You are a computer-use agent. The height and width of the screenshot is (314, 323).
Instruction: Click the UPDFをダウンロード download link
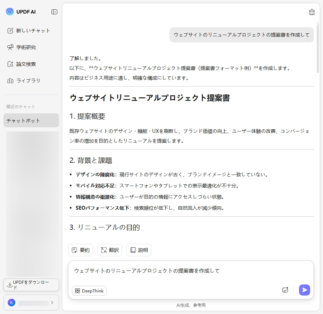(x=31, y=284)
